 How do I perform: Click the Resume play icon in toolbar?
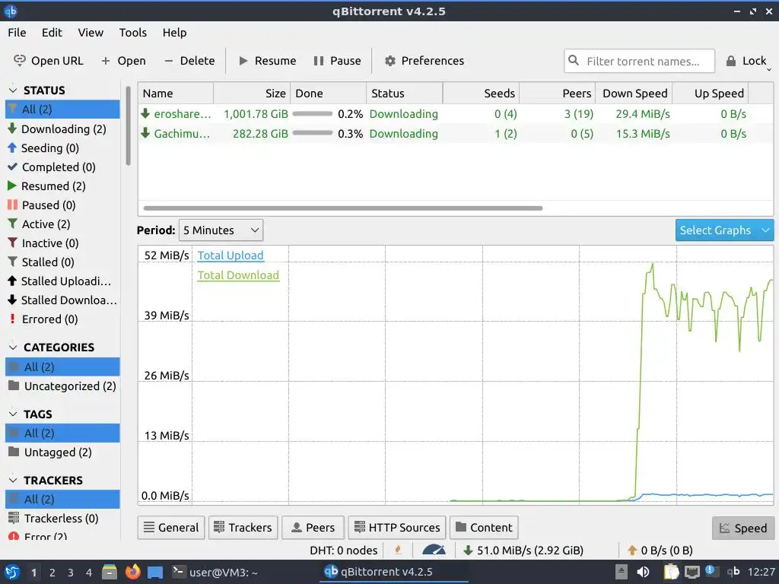pyautogui.click(x=243, y=61)
